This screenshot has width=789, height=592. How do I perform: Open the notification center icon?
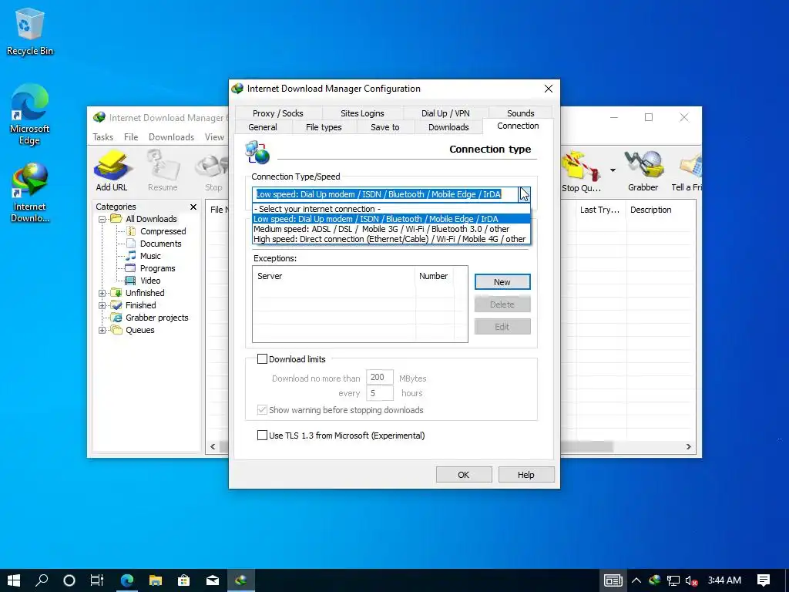pos(764,580)
